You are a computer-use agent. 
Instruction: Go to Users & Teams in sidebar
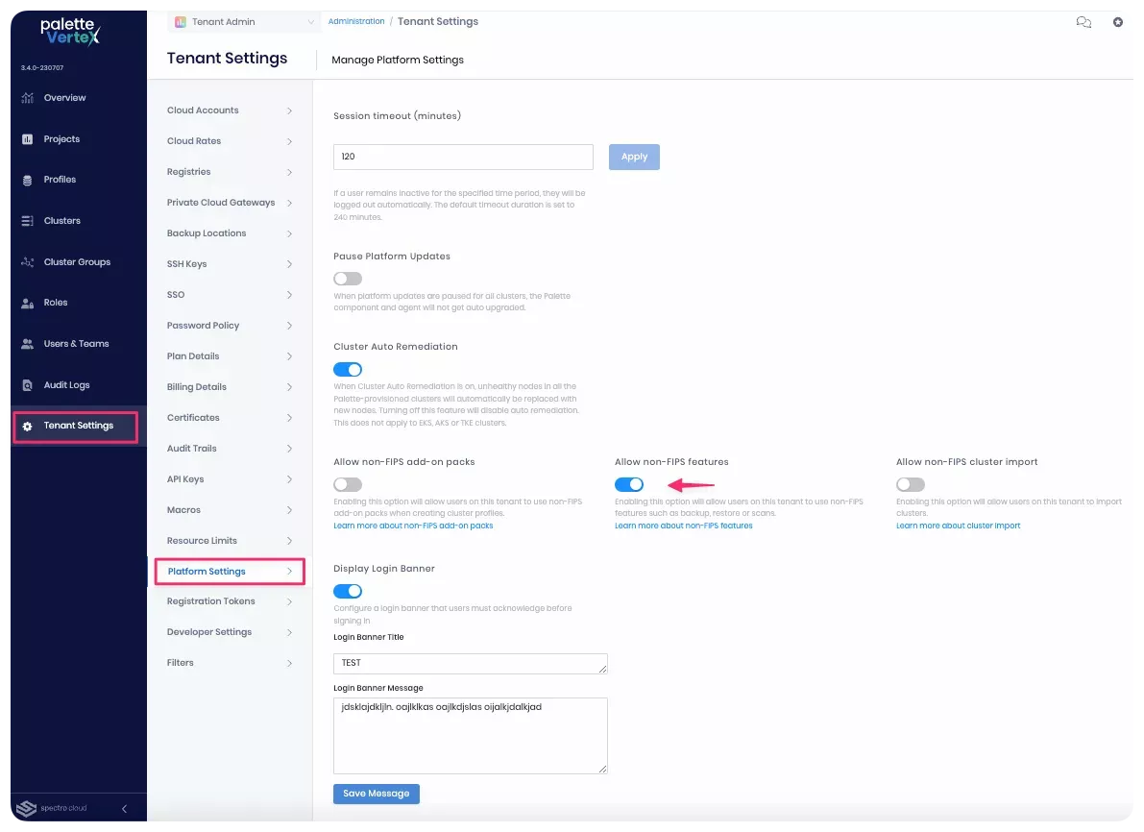click(76, 344)
